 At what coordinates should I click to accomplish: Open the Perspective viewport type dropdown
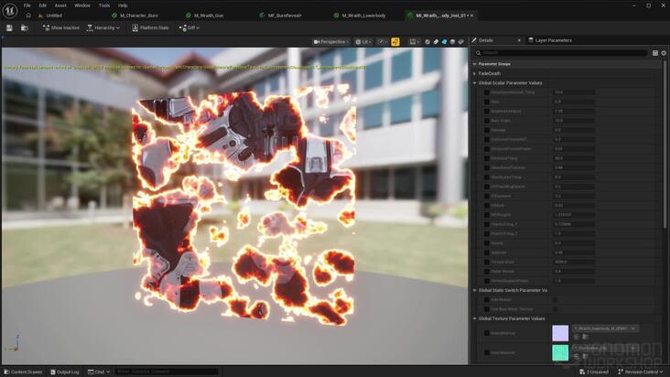pyautogui.click(x=331, y=42)
